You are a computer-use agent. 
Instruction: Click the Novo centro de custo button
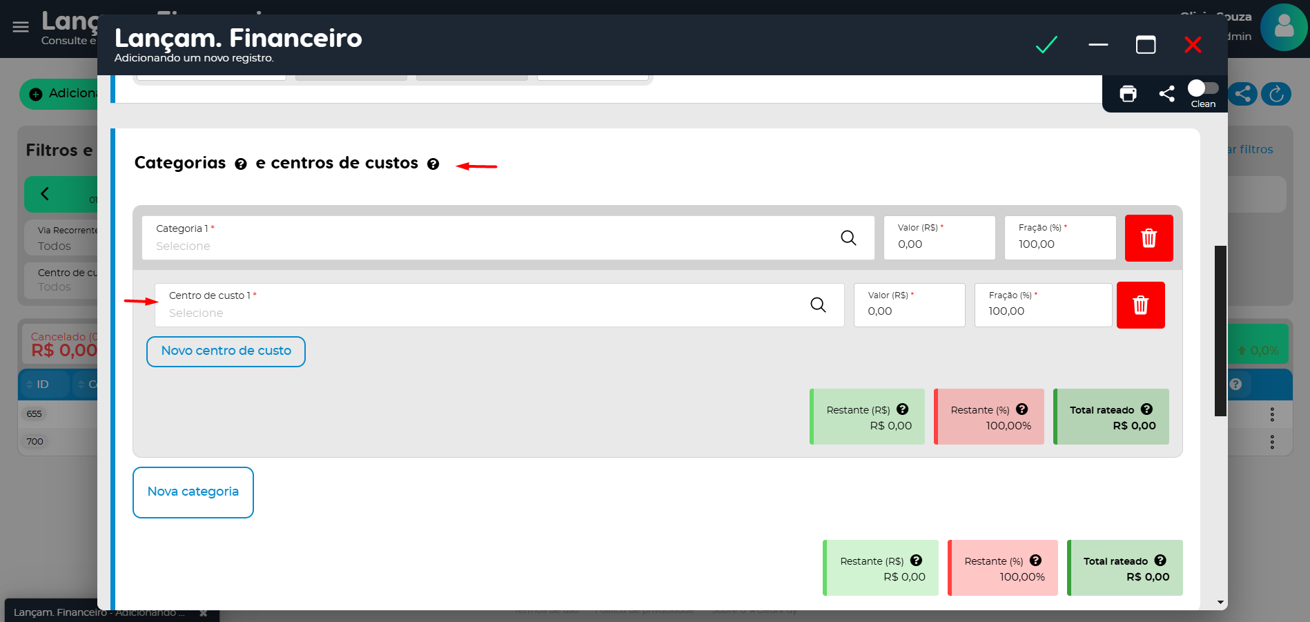click(226, 351)
